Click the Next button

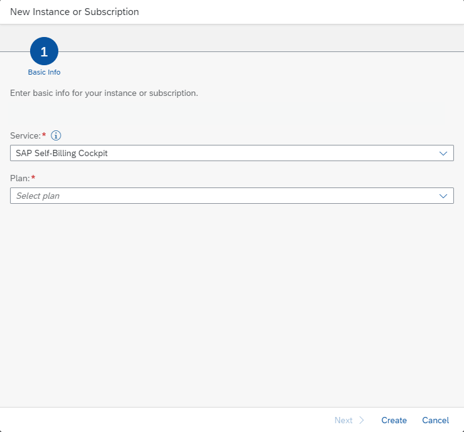coord(349,420)
